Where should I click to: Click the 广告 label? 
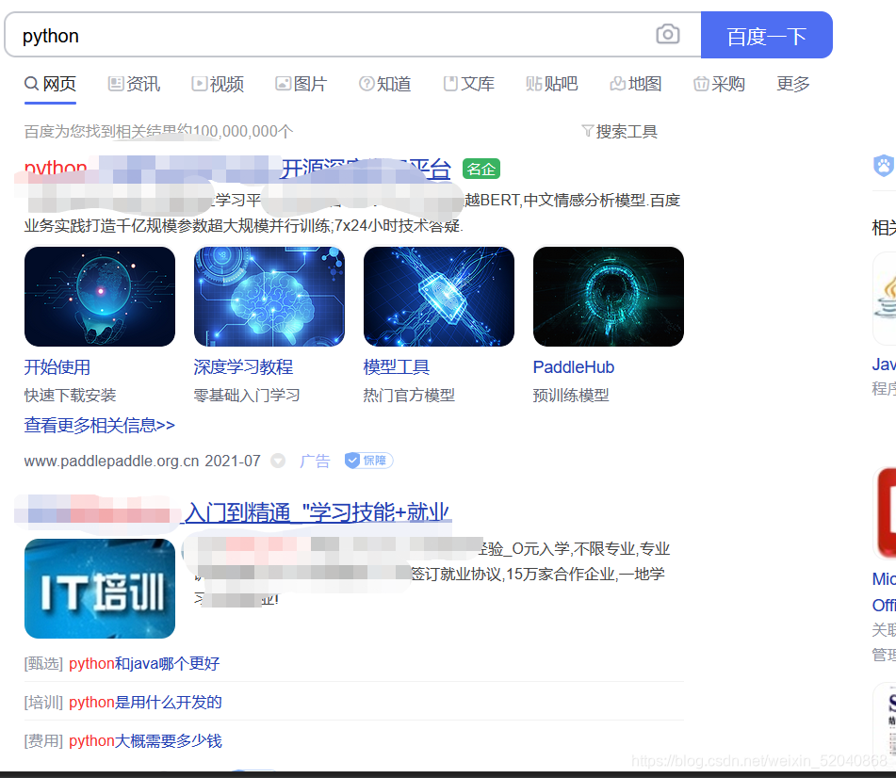point(315,461)
